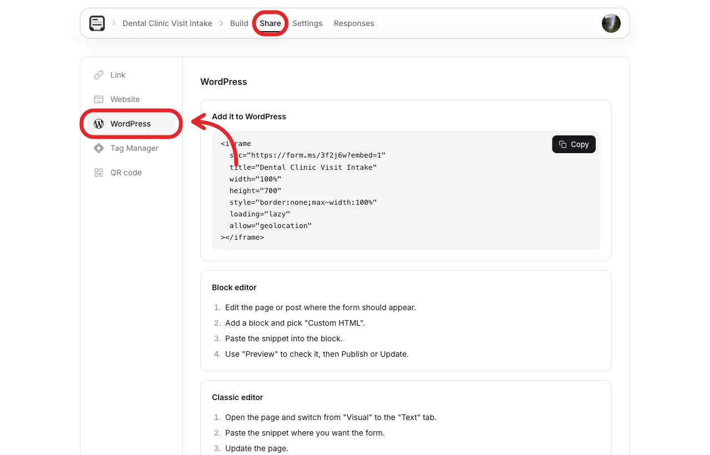The height and width of the screenshot is (455, 710).
Task: Select Website in the share sidebar
Action: [x=131, y=99]
